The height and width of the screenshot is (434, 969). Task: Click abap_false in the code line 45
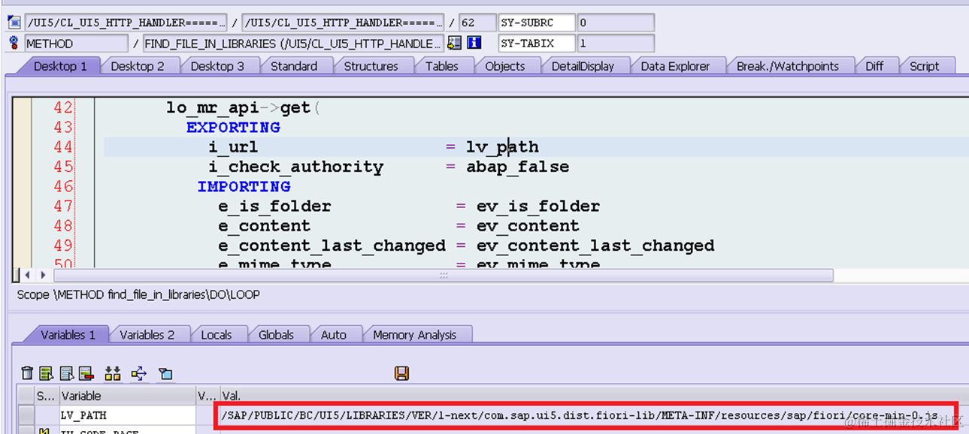click(517, 167)
